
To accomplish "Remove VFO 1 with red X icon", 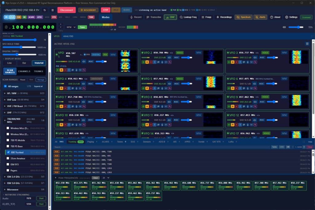I will tap(65, 70).
